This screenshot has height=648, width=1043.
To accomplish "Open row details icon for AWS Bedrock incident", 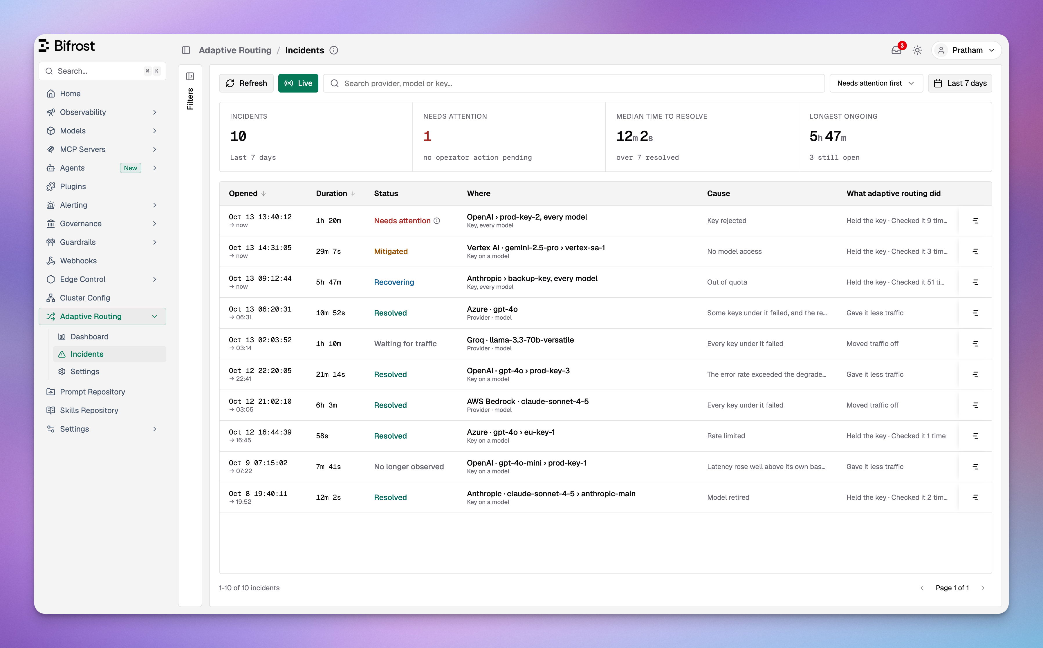I will tap(975, 405).
